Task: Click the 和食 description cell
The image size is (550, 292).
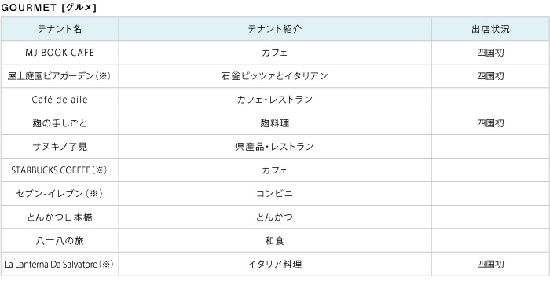Action: tap(275, 240)
